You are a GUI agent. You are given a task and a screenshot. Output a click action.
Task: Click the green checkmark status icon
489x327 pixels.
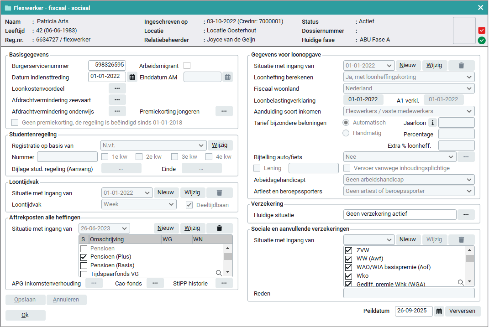[482, 41]
